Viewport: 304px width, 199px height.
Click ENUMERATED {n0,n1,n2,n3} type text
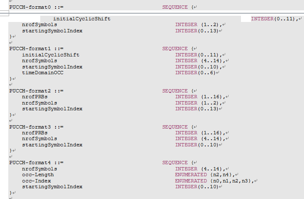[214, 181]
